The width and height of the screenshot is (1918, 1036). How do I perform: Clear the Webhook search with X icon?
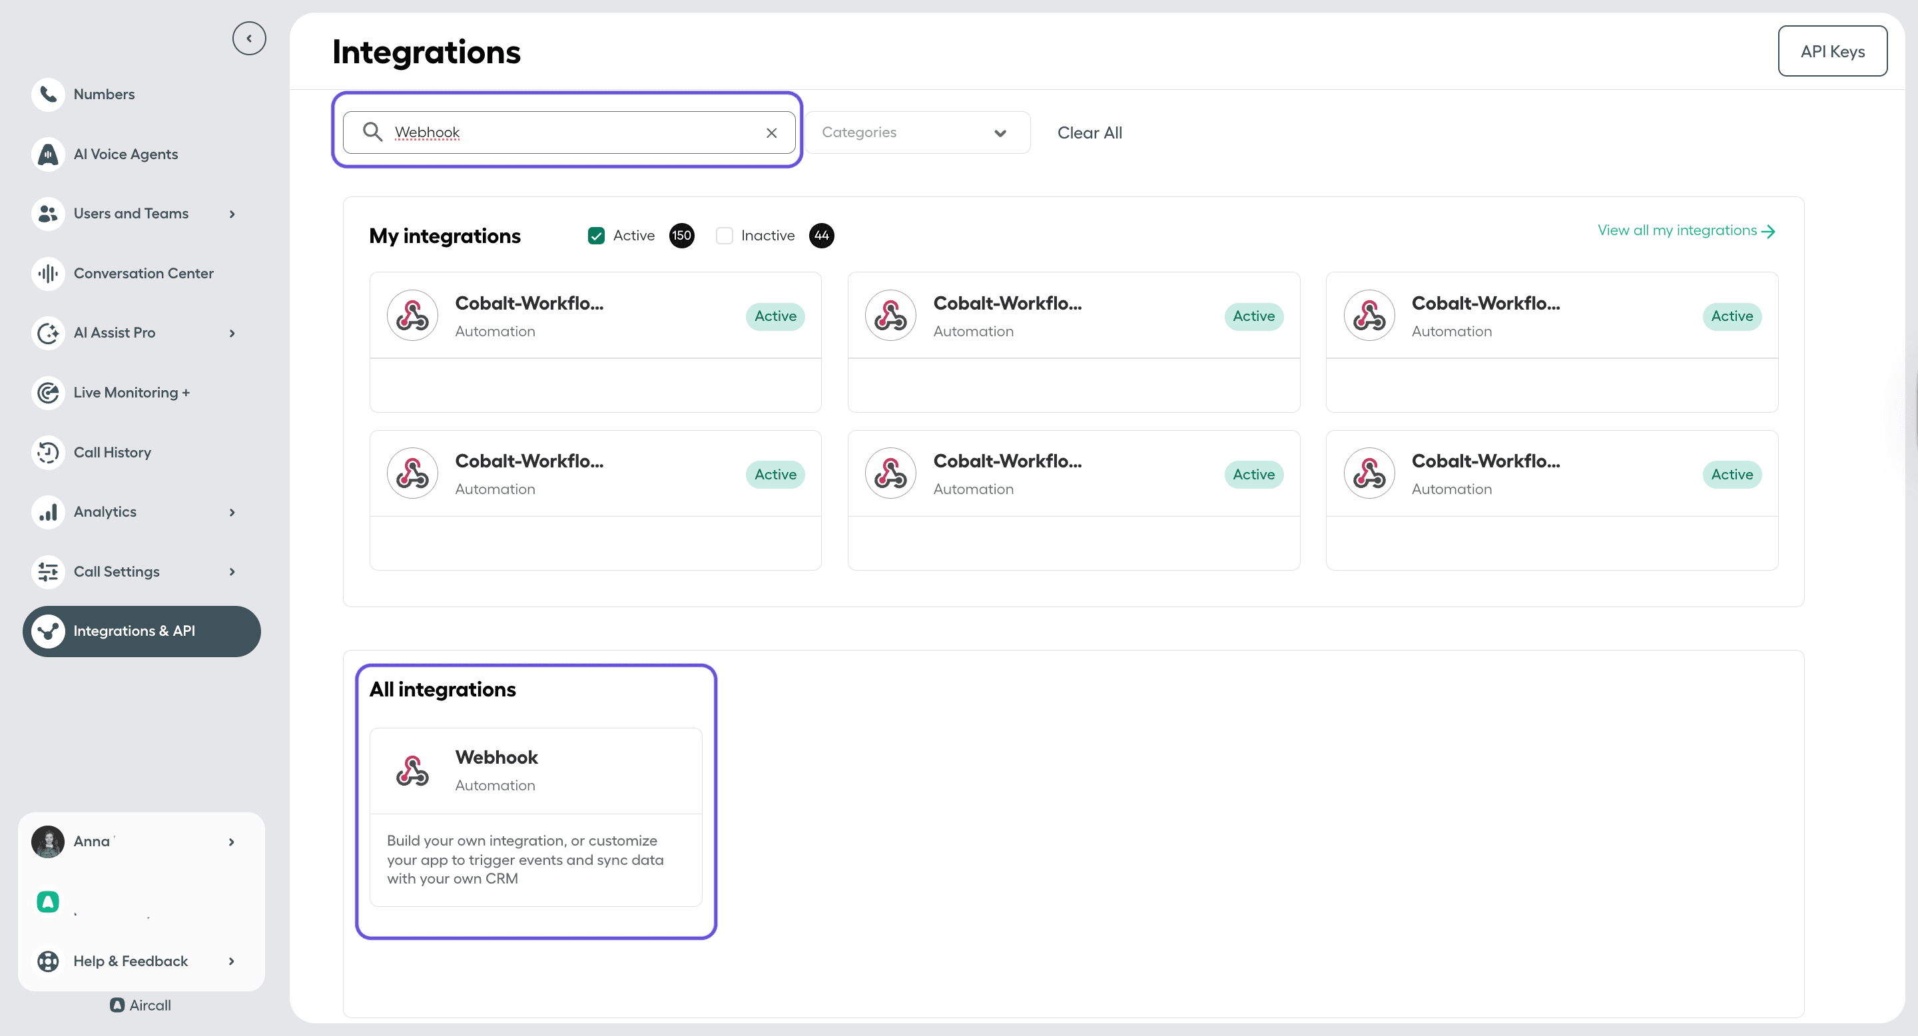771,132
